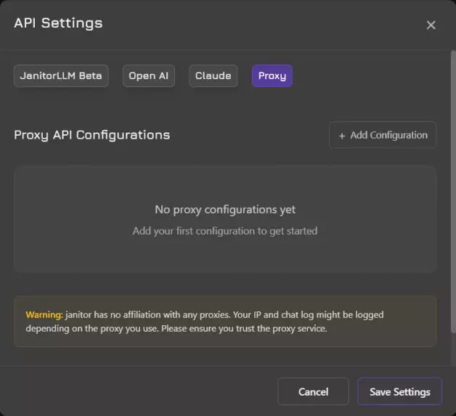Click the yellow 'Warning:' label

[44, 315]
